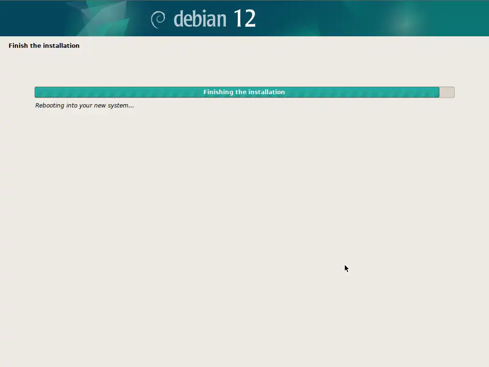The image size is (489, 367).
Task: Click the "Rebooting into your new system..." status
Action: (85, 106)
